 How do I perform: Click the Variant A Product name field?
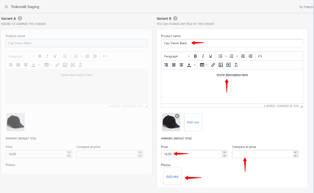click(x=77, y=43)
